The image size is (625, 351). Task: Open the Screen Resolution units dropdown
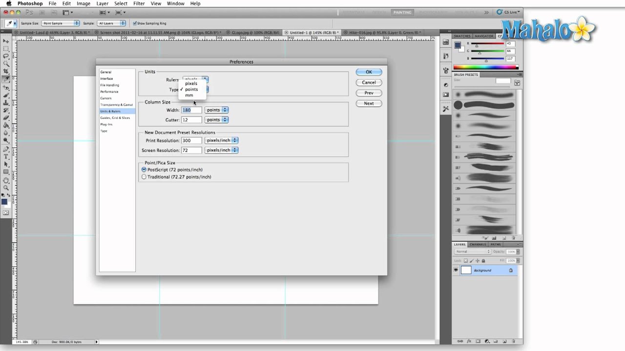[221, 150]
